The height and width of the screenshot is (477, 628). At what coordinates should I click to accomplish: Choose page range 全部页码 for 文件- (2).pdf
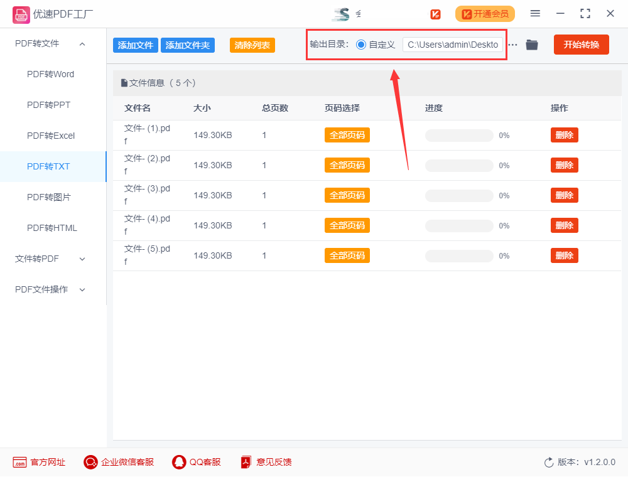(x=347, y=165)
